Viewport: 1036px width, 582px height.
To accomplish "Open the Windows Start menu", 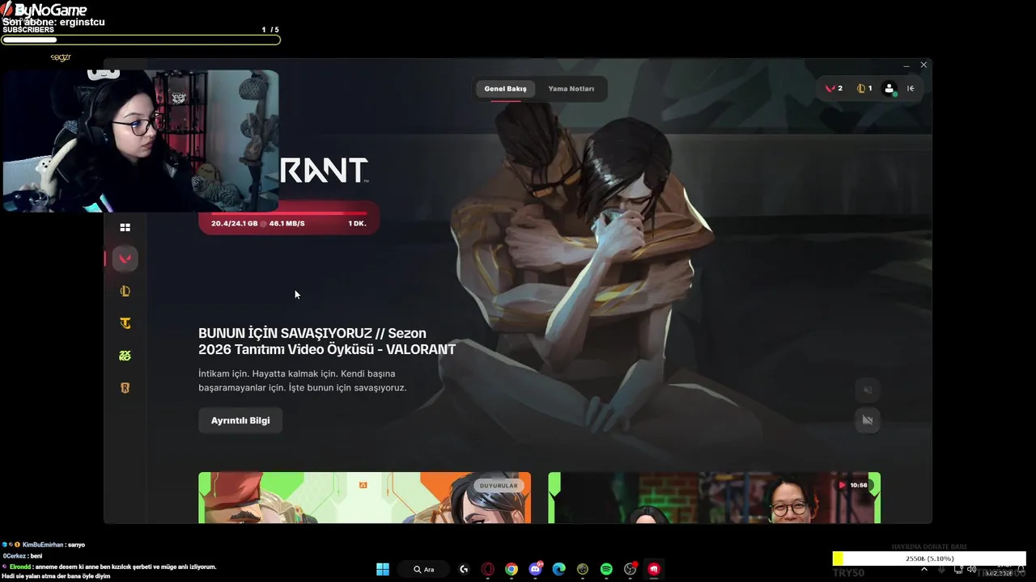I will pos(383,569).
